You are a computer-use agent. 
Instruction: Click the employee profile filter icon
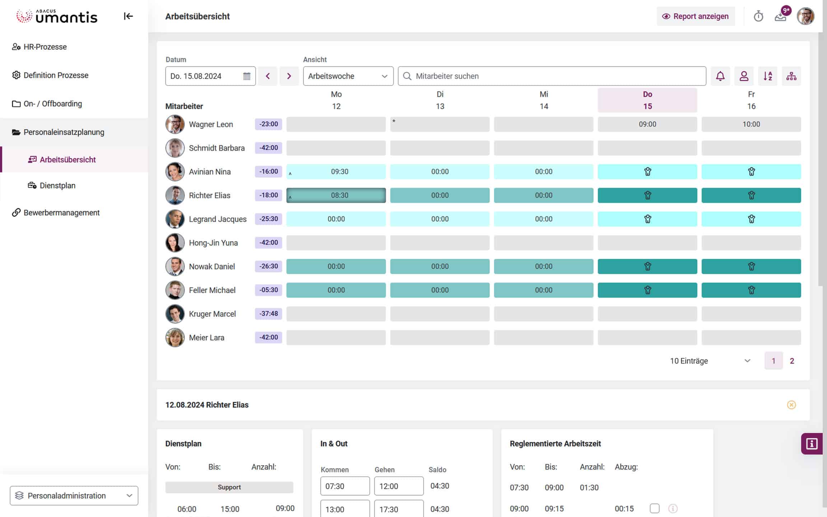click(x=744, y=76)
